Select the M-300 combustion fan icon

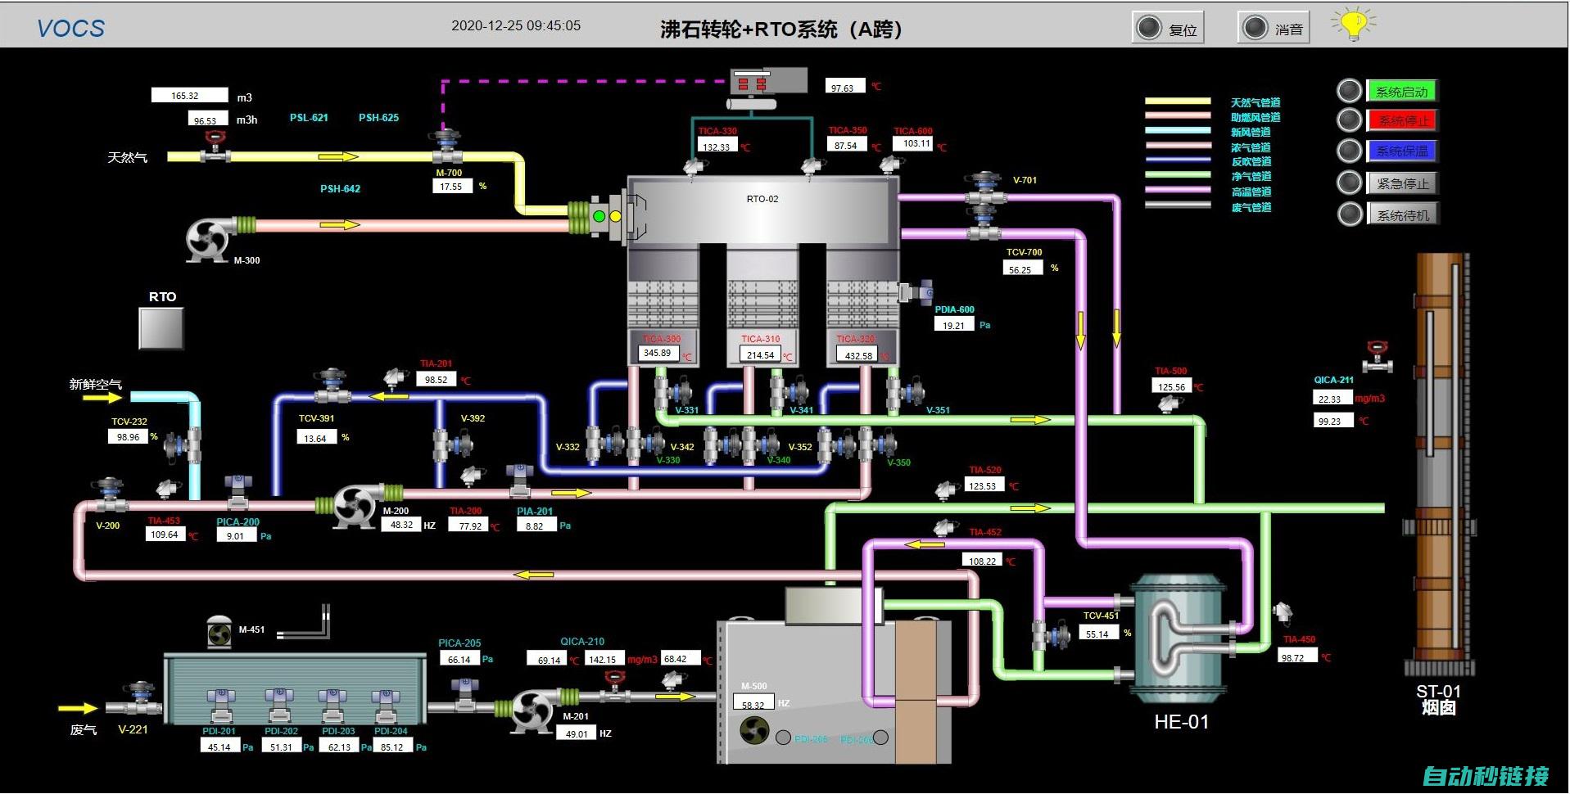[x=207, y=238]
